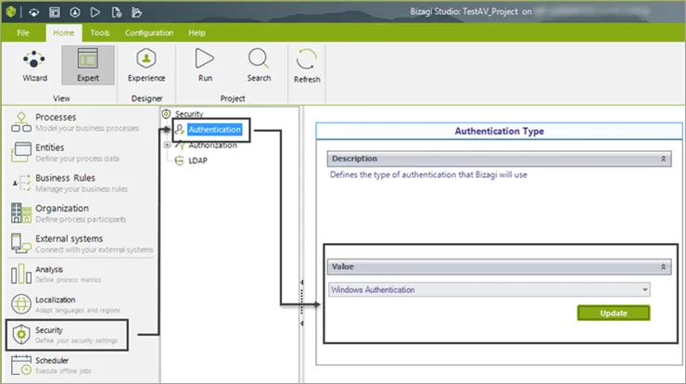The image size is (686, 384).
Task: Open the Help ribbon tab
Action: click(x=197, y=32)
